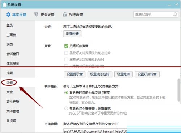Click the lock icon for 权限设置

pyautogui.click(x=64, y=14)
